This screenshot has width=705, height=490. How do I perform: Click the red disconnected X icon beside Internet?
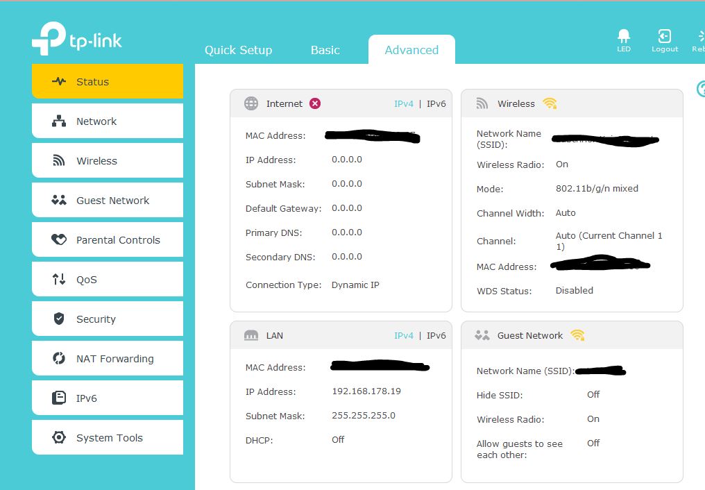point(315,103)
